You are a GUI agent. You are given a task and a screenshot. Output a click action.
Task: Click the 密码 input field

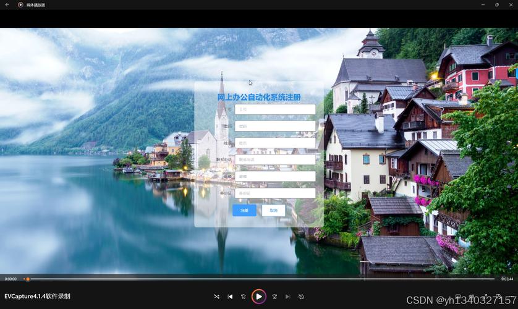click(x=275, y=126)
